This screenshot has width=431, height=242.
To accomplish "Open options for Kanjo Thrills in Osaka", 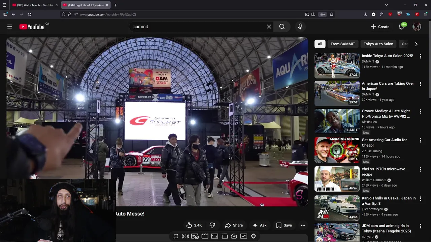I will pos(420,199).
